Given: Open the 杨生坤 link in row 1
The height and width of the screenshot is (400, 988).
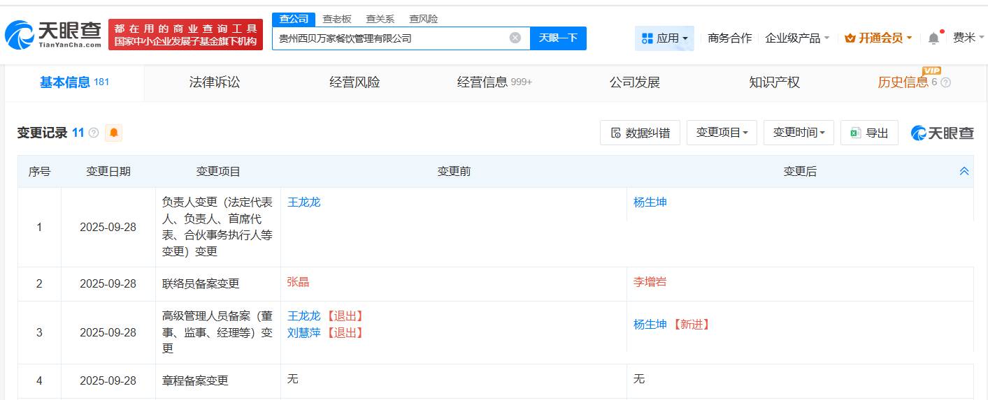Looking at the screenshot, I should 650,202.
